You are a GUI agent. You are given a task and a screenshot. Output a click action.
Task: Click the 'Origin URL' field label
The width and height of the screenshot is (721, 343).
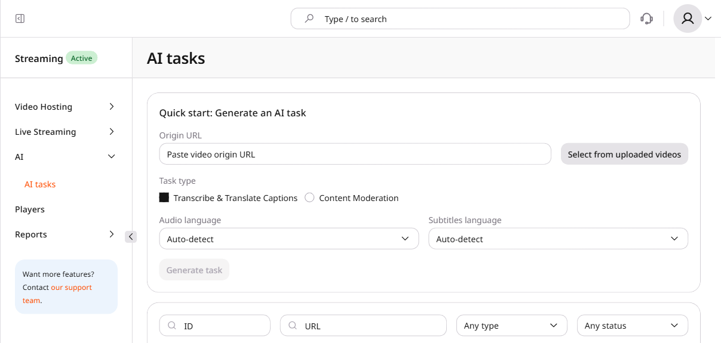pos(180,135)
